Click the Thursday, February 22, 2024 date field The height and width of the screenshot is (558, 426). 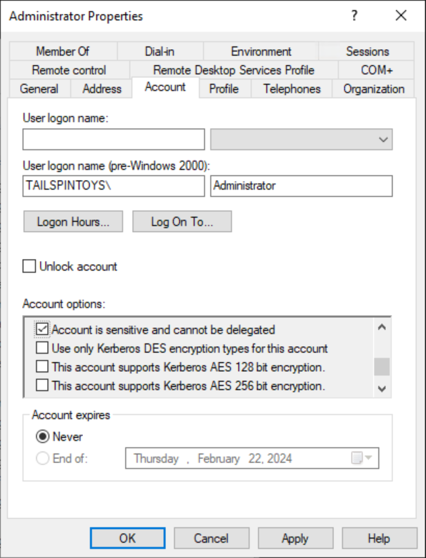click(x=252, y=458)
